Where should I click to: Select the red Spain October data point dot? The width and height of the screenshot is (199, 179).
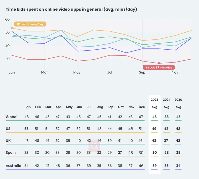(159, 63)
